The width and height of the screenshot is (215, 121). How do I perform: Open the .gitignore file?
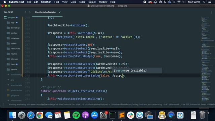coord(15,95)
